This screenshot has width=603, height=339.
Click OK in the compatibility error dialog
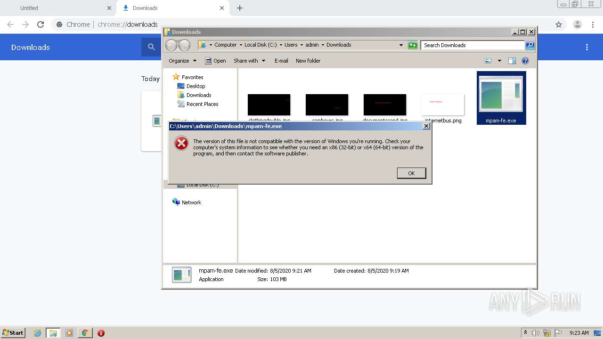[x=411, y=173]
